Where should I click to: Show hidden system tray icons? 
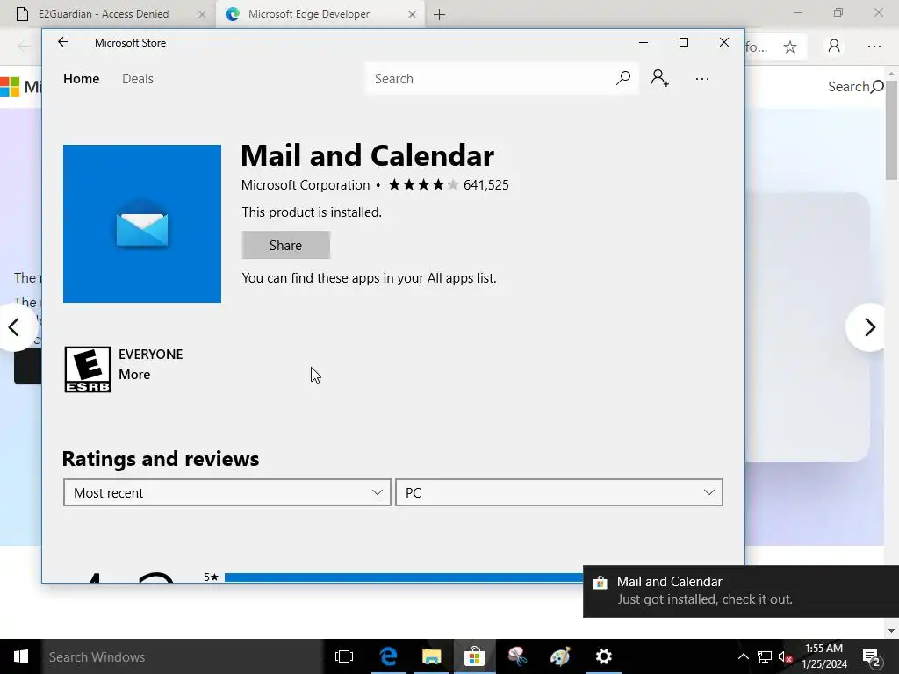(x=743, y=656)
